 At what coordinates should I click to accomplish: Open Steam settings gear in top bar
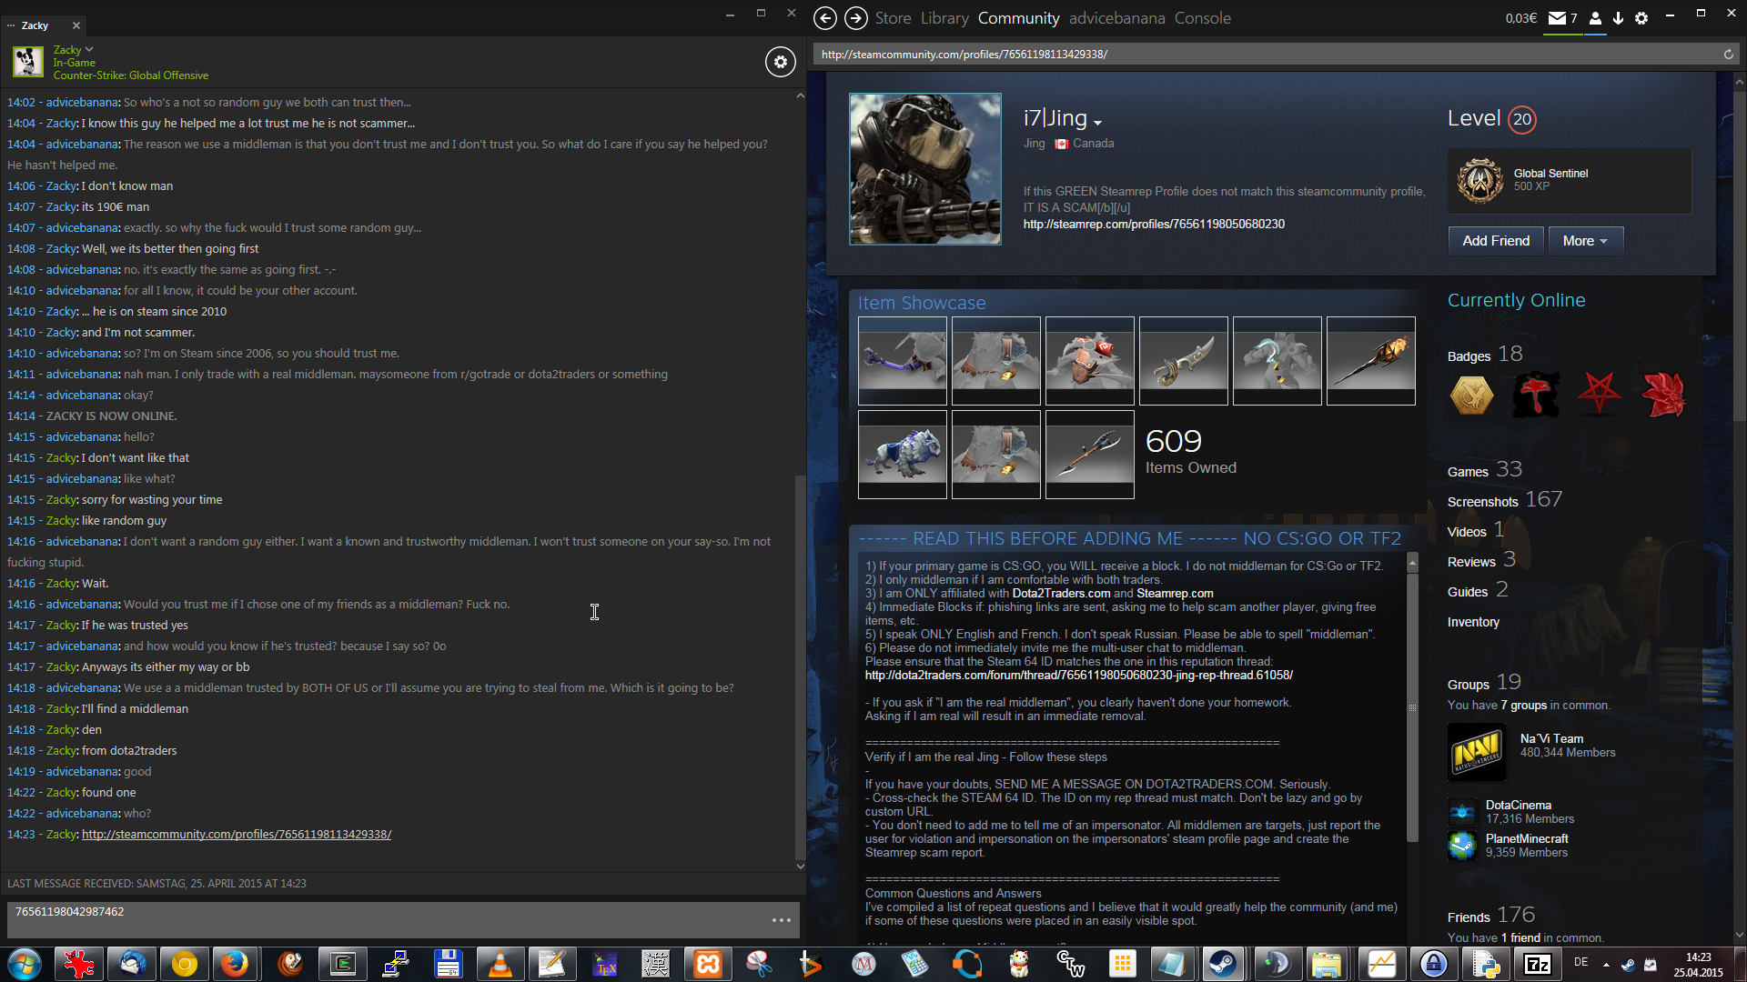1641,18
